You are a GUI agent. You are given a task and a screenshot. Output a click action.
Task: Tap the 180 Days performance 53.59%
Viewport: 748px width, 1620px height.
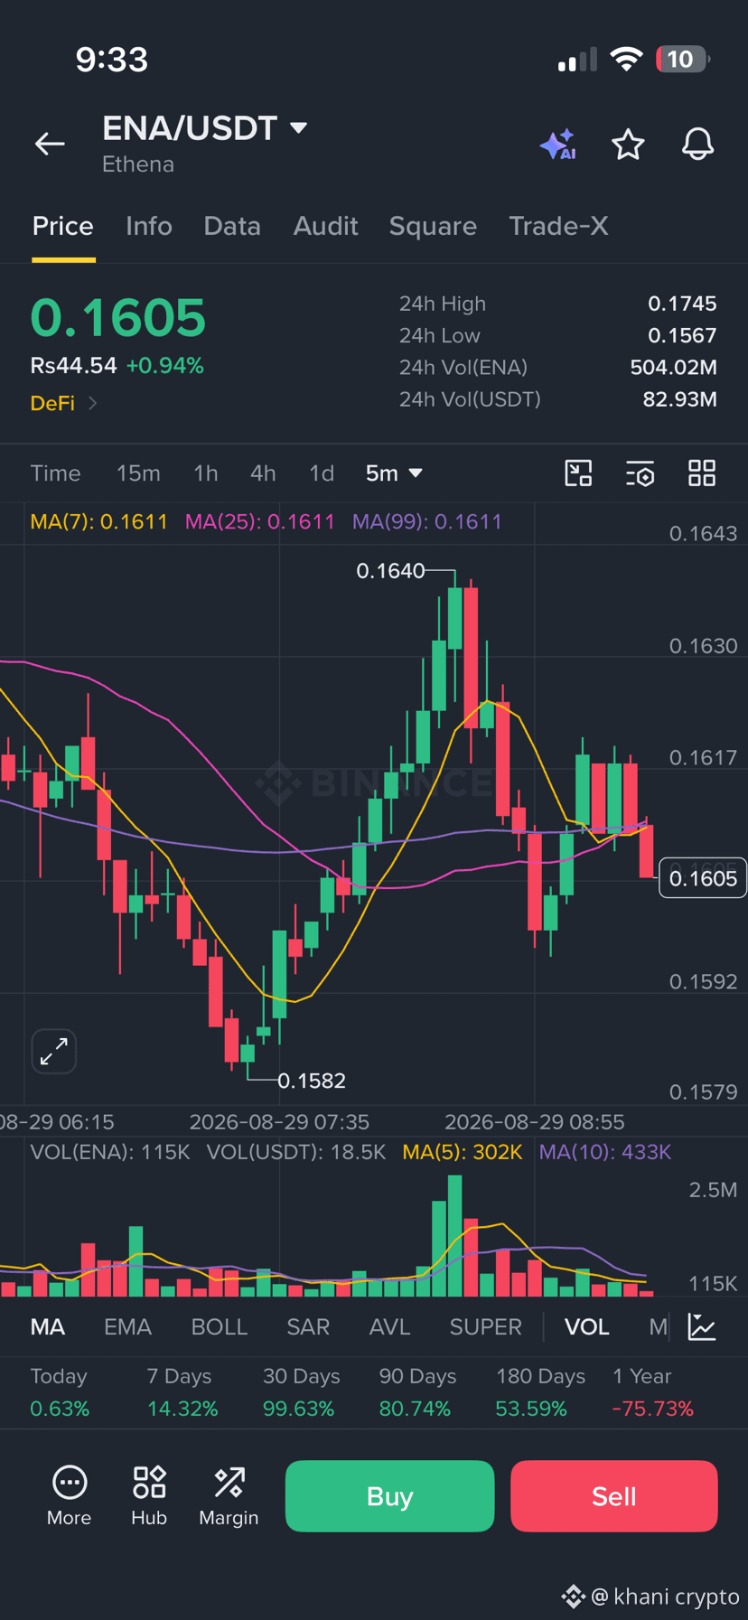coord(531,1409)
